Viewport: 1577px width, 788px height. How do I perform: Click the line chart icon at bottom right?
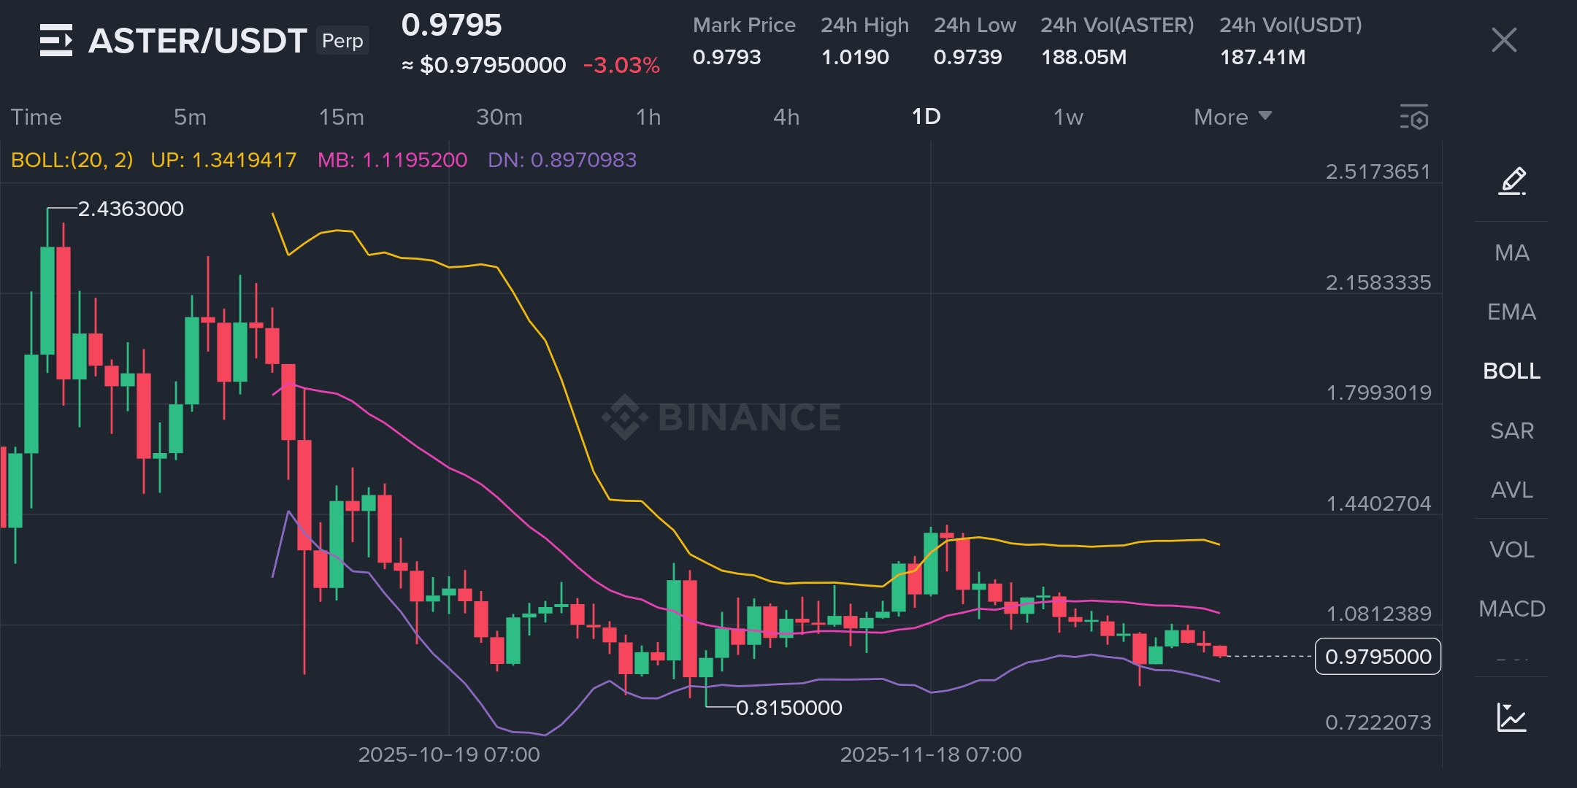(x=1511, y=717)
